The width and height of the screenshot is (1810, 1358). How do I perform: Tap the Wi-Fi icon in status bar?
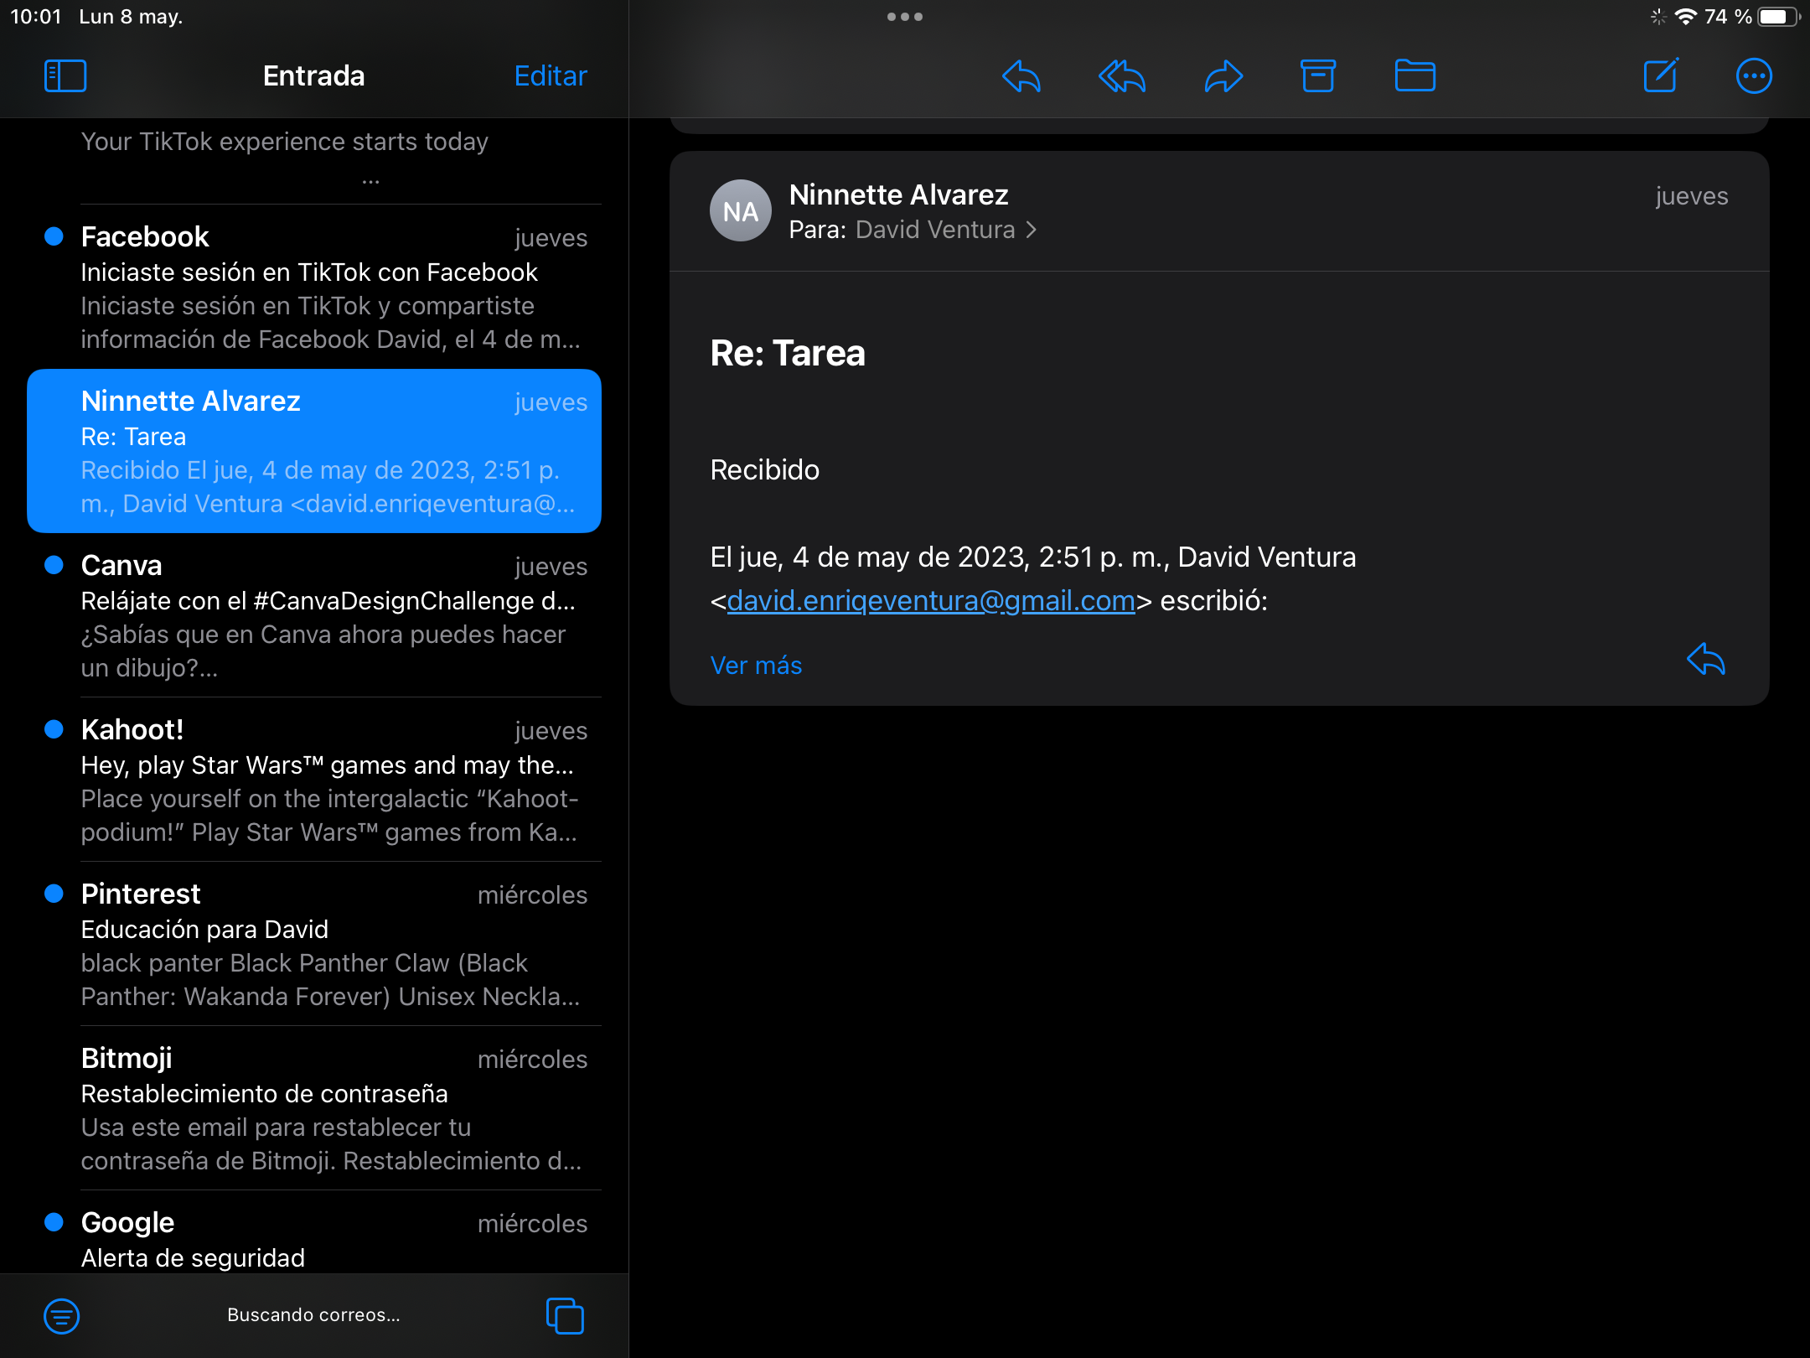1685,17
